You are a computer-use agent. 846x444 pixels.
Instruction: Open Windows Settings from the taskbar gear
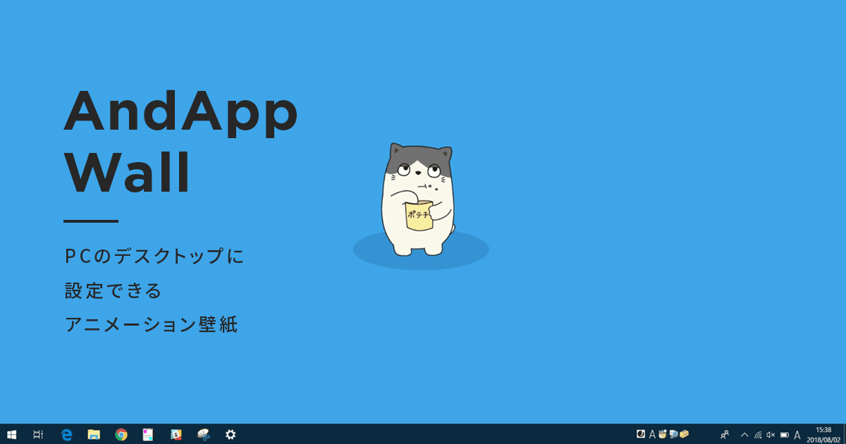coord(231,434)
